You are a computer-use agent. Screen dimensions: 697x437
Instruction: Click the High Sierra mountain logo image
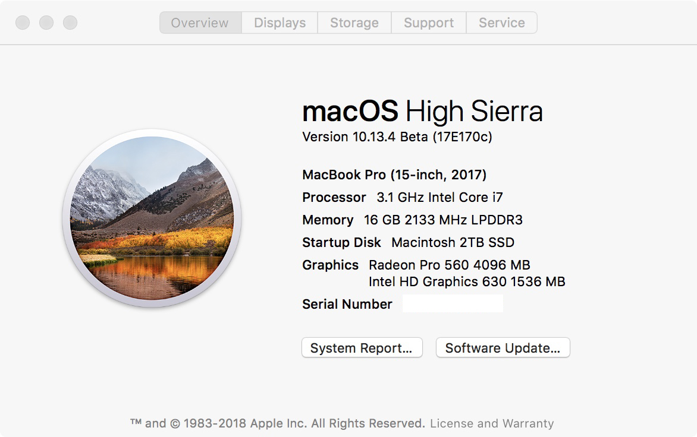pos(152,218)
